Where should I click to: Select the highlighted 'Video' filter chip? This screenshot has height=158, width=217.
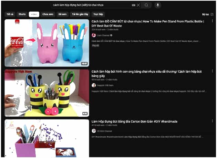(x=34, y=14)
